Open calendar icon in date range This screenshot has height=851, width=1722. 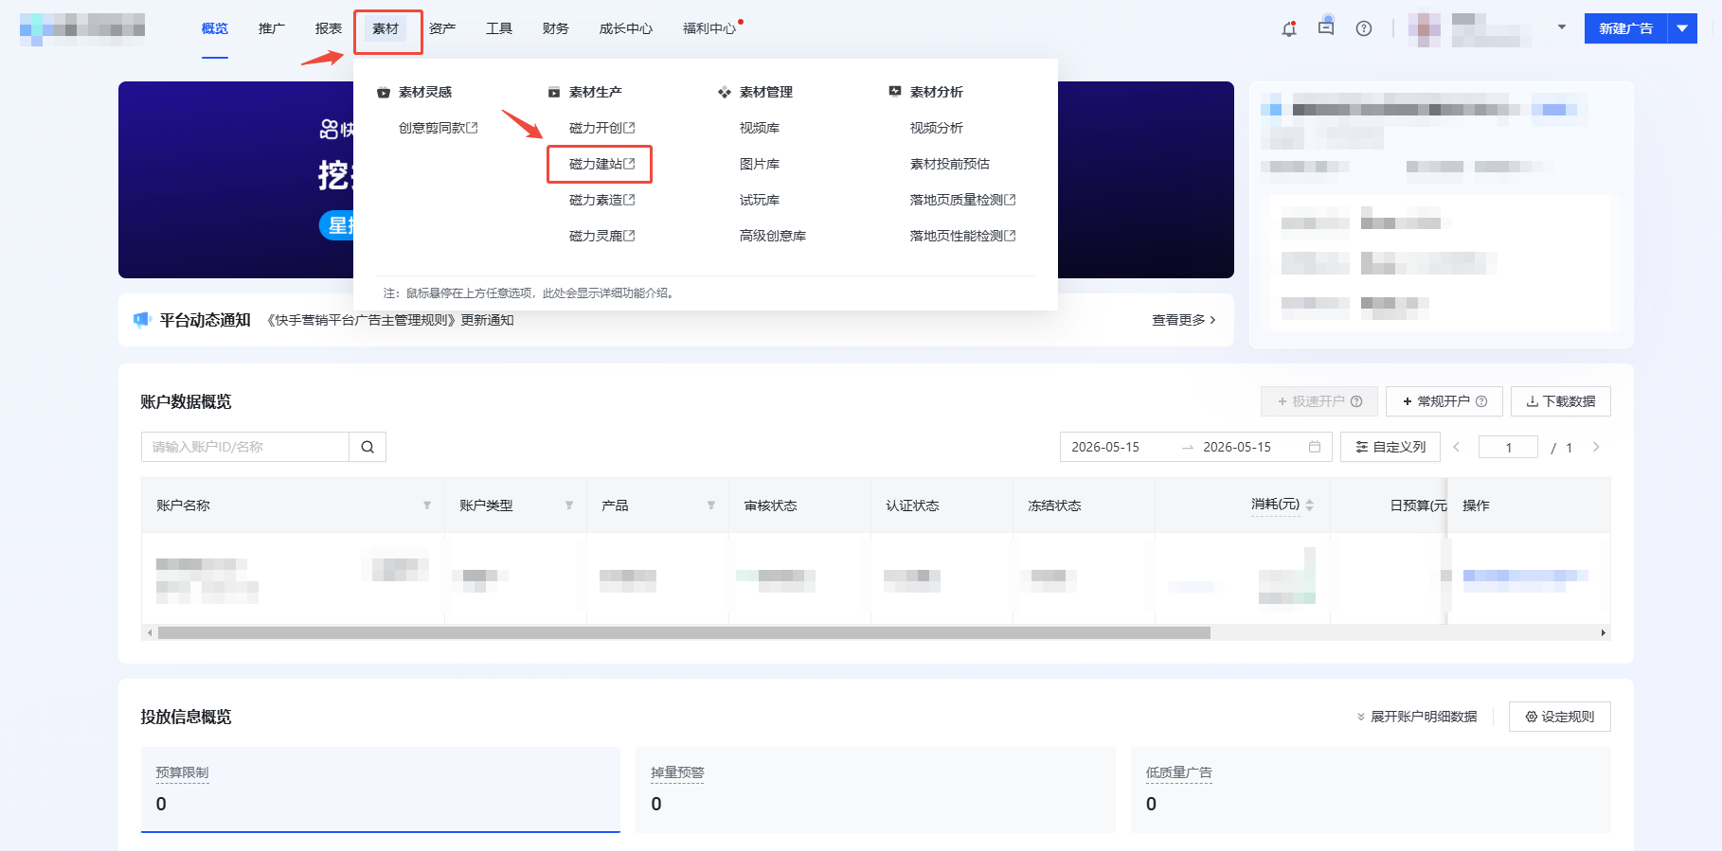click(1315, 447)
